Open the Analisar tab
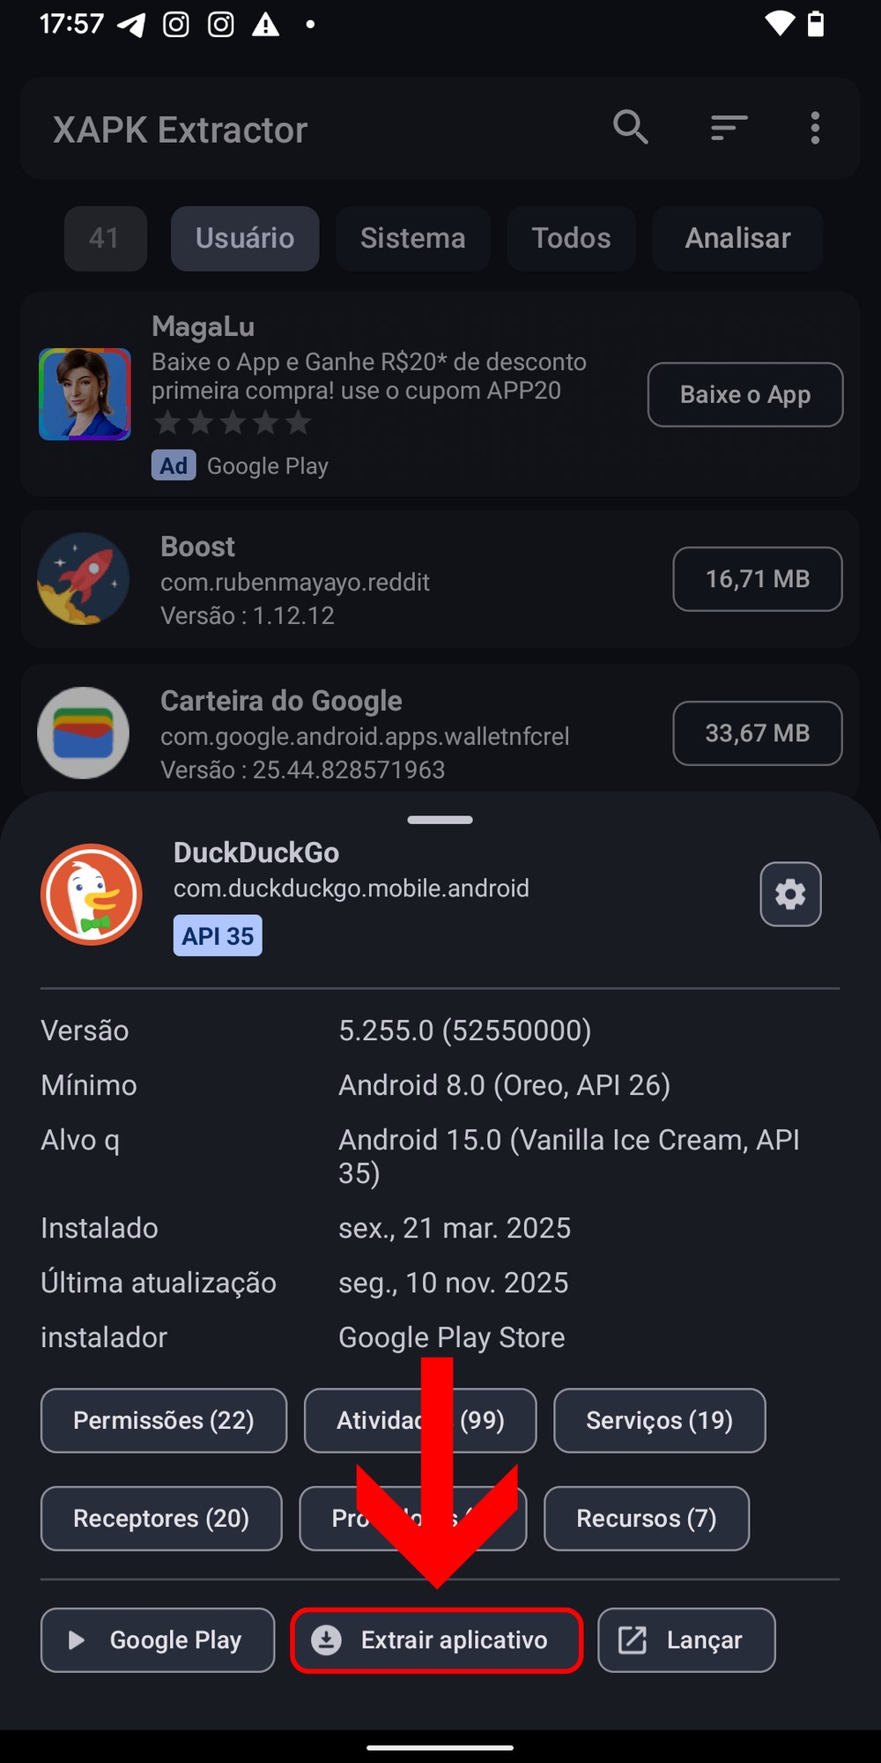Viewport: 881px width, 1763px height. pos(737,238)
